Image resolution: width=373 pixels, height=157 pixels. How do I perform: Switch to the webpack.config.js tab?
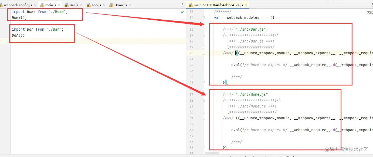(x=18, y=5)
